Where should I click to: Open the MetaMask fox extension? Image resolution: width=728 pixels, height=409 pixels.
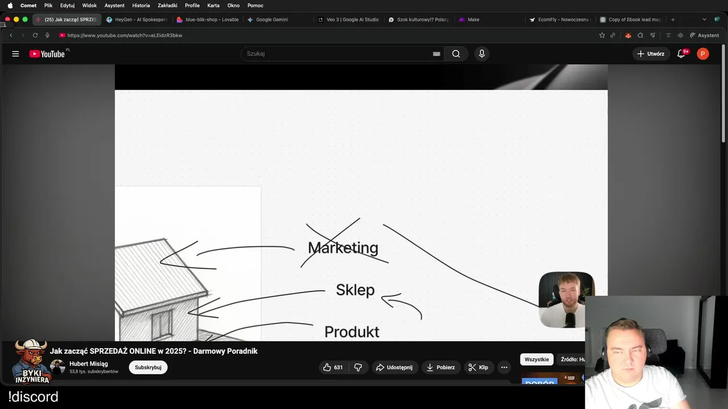[x=628, y=35]
